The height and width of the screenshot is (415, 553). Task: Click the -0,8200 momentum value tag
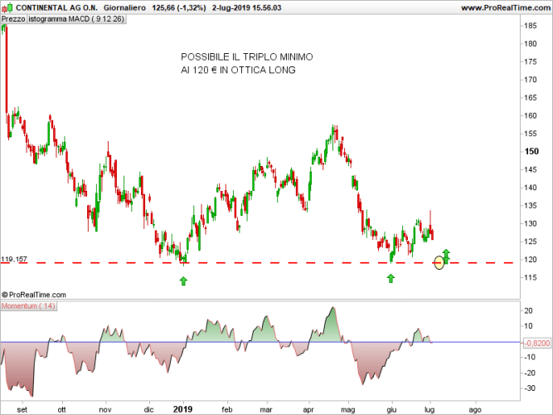click(x=535, y=342)
